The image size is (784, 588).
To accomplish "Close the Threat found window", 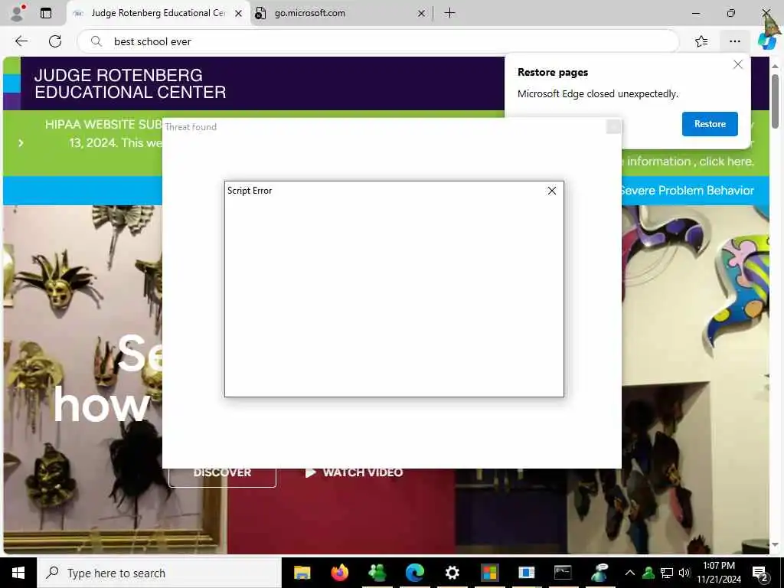I will tap(613, 127).
